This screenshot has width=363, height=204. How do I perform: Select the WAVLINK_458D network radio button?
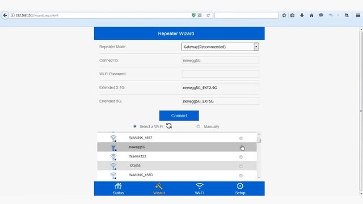click(240, 176)
